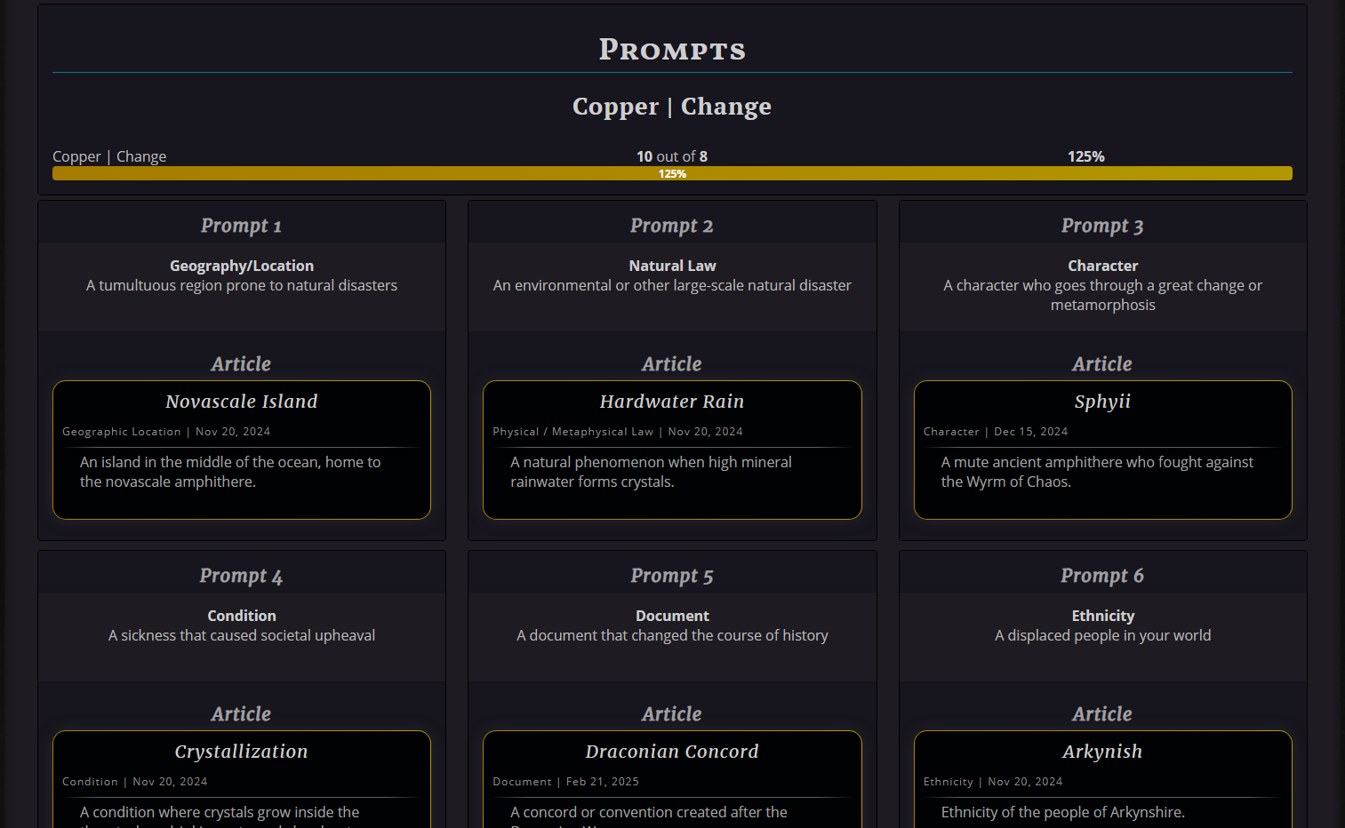Image resolution: width=1345 pixels, height=828 pixels.
Task: Open the Novascale Island article
Action: tap(241, 402)
